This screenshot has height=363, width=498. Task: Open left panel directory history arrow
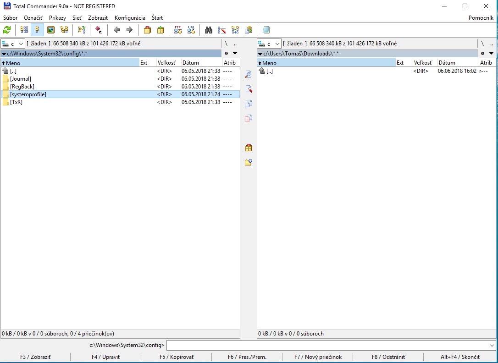235,53
